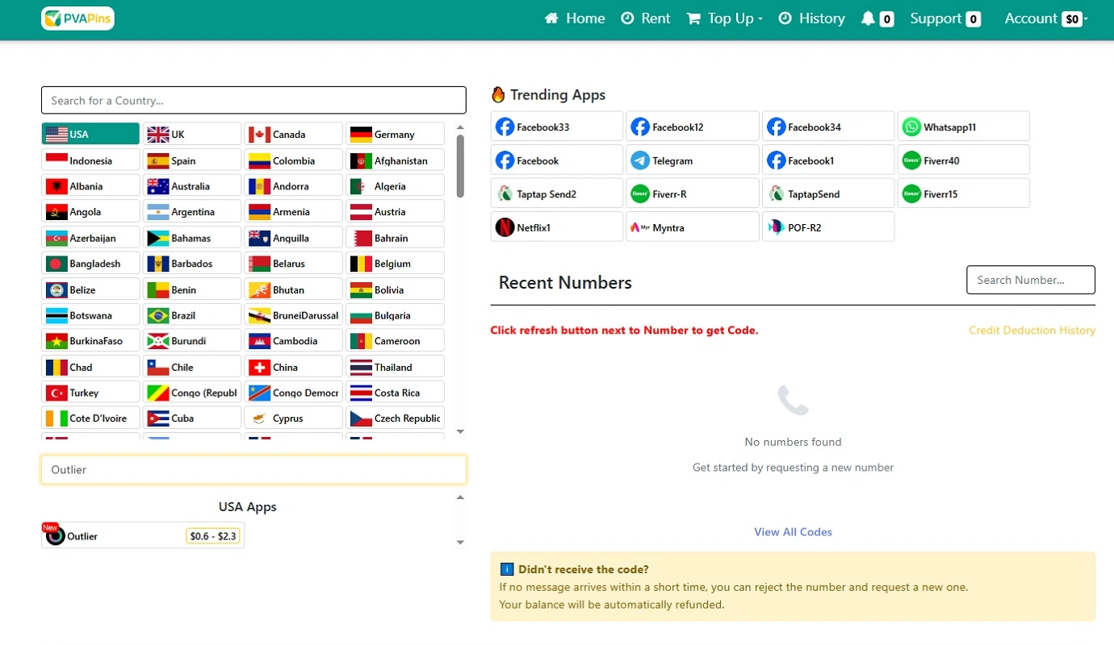Image resolution: width=1114 pixels, height=645 pixels.
Task: Choose Argentina from the country list
Action: pos(192,211)
